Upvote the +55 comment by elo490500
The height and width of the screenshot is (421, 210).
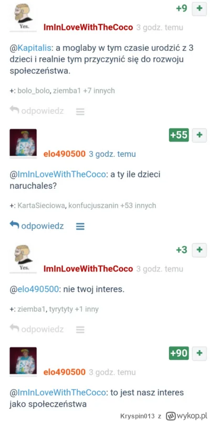click(199, 135)
